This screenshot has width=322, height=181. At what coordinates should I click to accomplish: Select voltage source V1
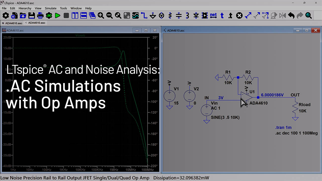170,96
